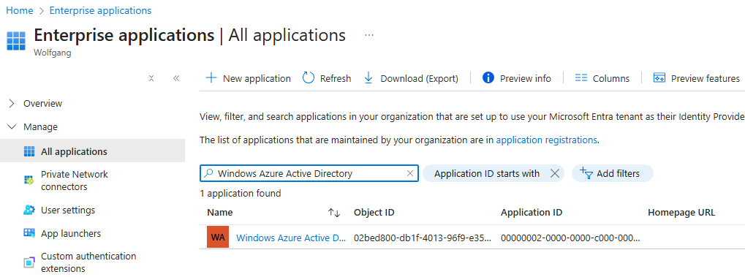Click the Add filters label

[x=618, y=173]
